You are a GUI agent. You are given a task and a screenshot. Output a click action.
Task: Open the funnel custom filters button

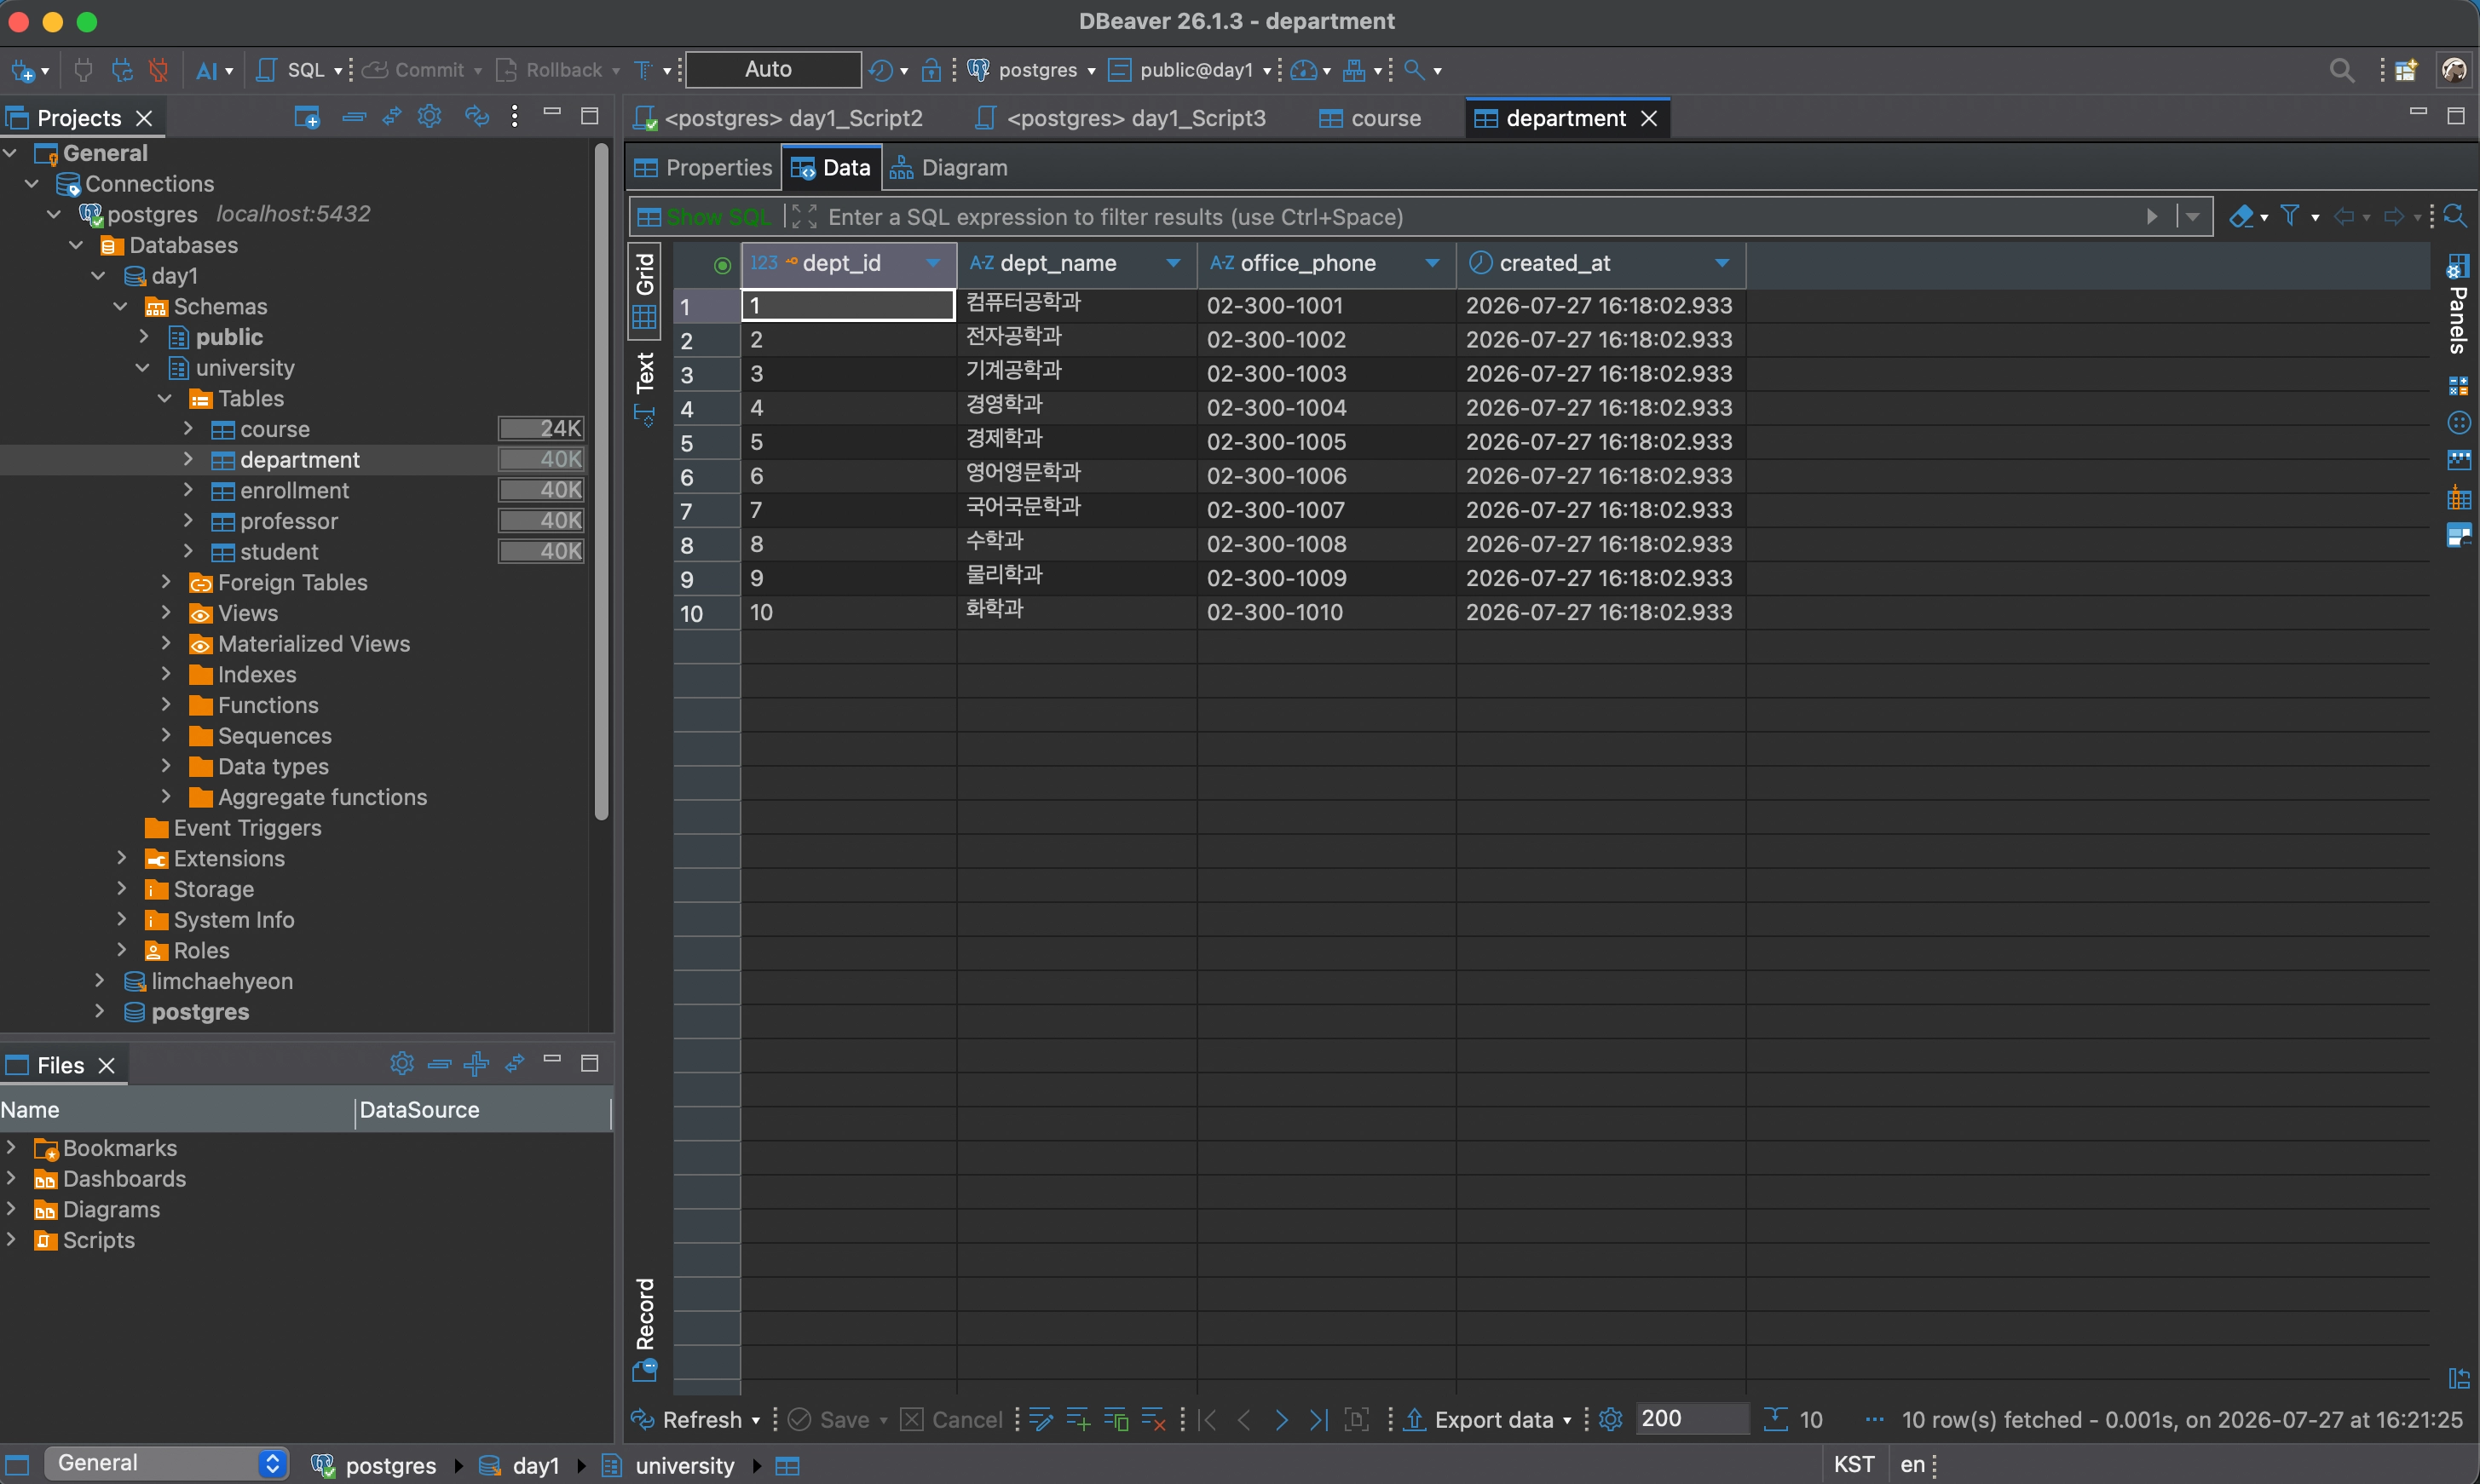point(2289,216)
